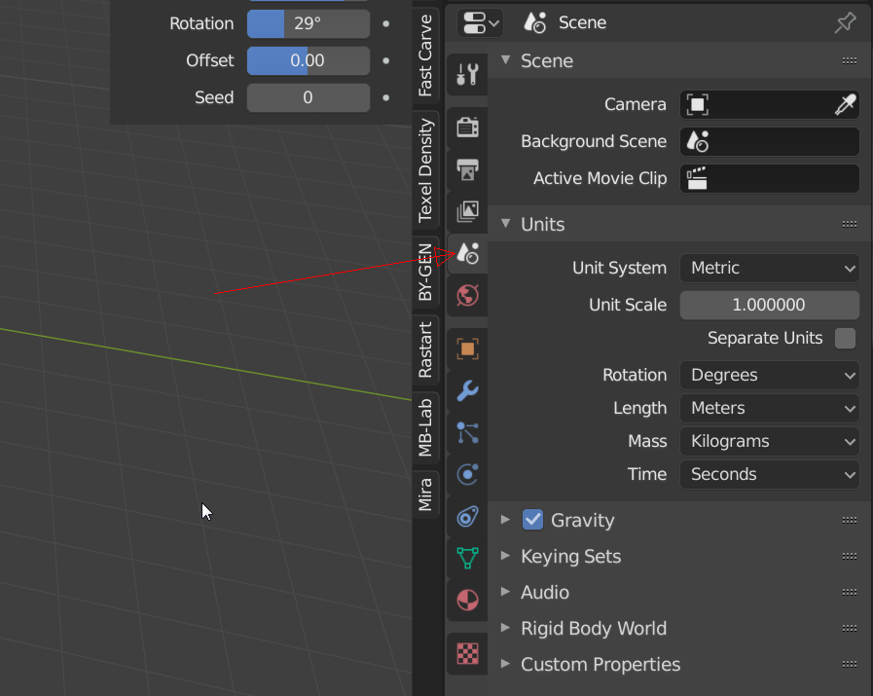
Task: Switch to the Mira sidebar tab
Action: click(426, 495)
